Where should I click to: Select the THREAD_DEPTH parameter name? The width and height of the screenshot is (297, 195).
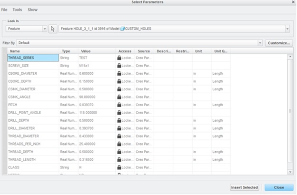[x=20, y=152]
